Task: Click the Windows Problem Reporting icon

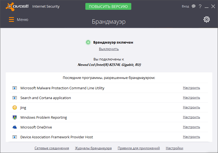Action: tap(15, 117)
